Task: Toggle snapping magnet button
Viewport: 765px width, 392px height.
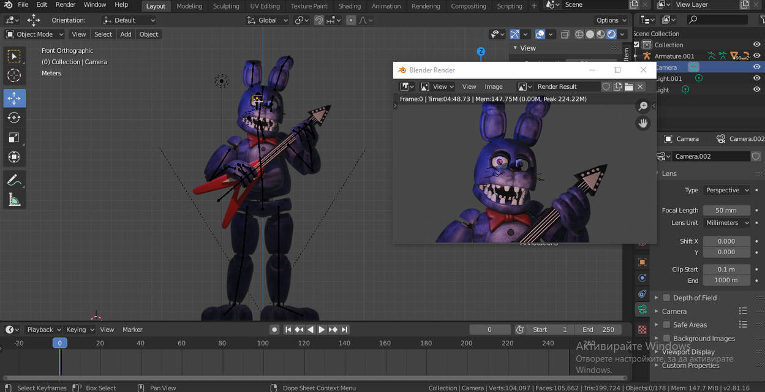Action: point(319,20)
